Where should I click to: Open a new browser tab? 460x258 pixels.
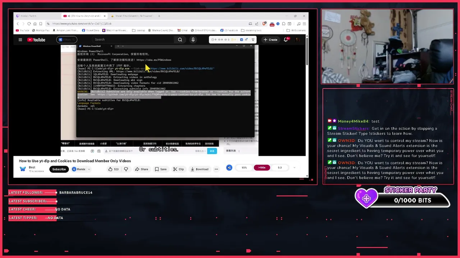tap(159, 16)
